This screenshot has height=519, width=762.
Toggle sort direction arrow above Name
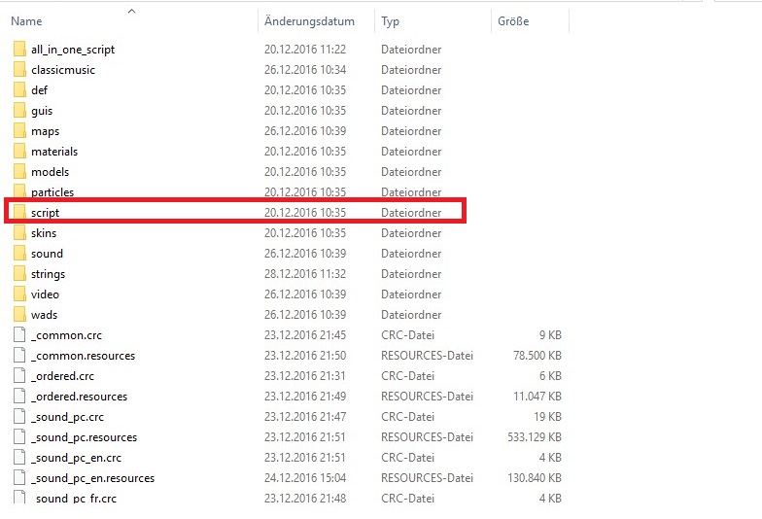tap(131, 12)
